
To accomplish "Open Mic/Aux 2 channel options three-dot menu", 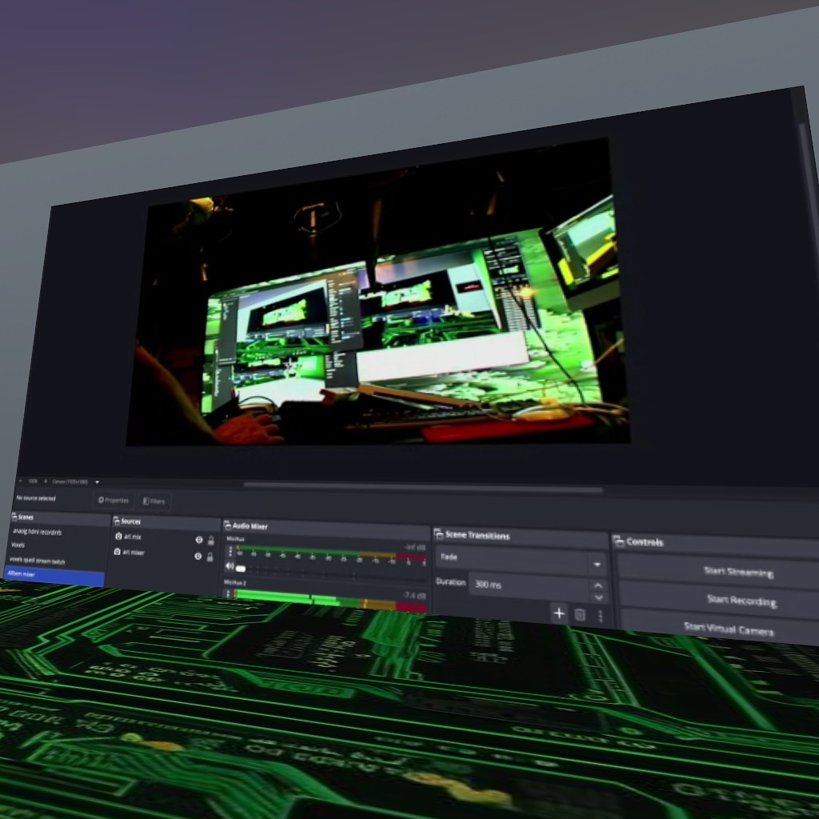I will point(228,593).
